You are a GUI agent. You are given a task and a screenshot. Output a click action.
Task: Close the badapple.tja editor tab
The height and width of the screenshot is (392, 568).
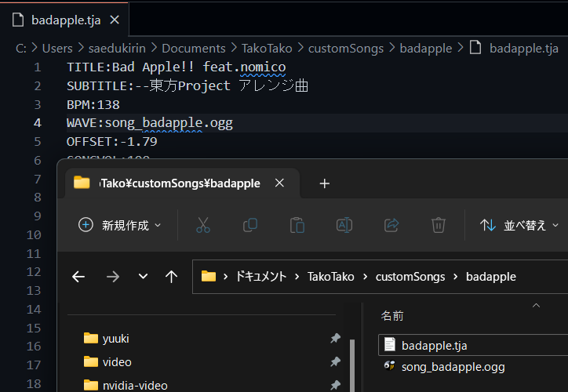tap(115, 20)
